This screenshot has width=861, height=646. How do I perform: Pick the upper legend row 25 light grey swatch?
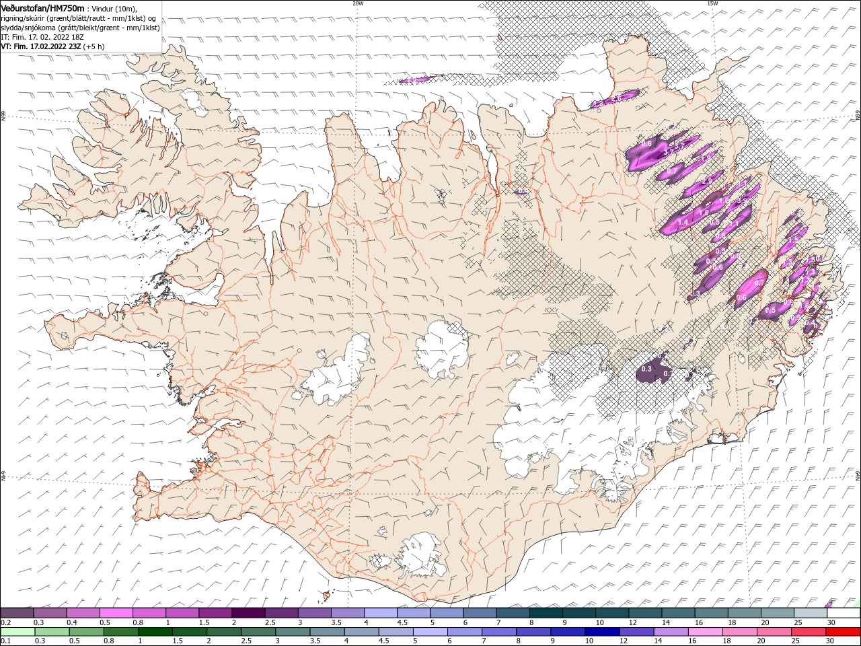pyautogui.click(x=811, y=612)
